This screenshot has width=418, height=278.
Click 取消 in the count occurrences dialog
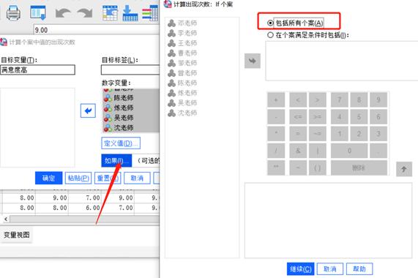137,178
